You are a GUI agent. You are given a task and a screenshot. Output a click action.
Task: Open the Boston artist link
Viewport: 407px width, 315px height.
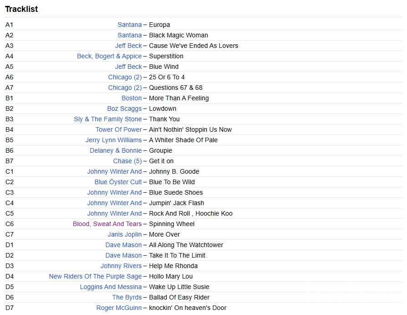(132, 98)
